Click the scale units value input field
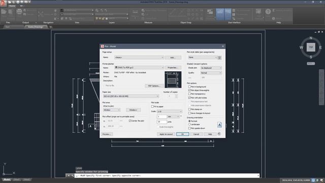Image resolution: width=325 pixels, height=183 pixels. pos(161,122)
